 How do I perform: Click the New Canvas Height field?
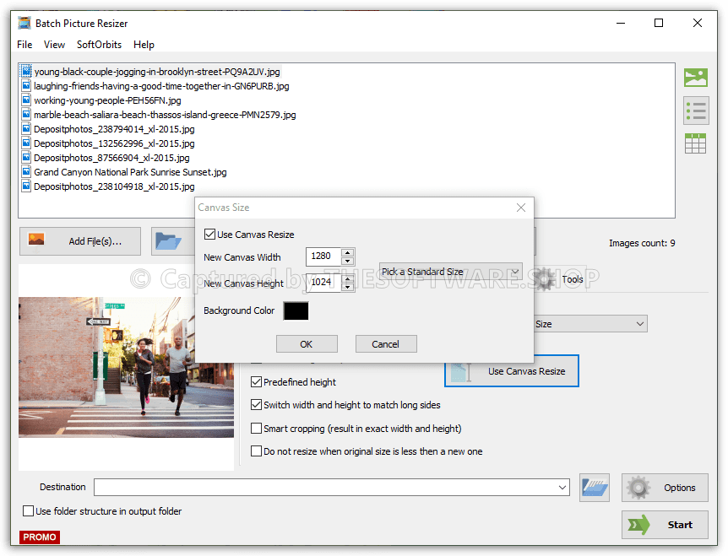point(323,282)
